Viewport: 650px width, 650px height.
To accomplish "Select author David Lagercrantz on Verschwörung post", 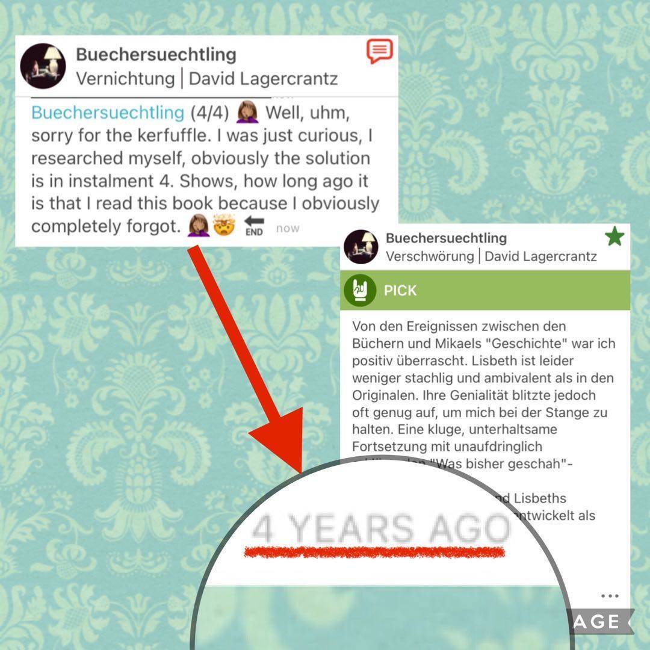I will [540, 256].
